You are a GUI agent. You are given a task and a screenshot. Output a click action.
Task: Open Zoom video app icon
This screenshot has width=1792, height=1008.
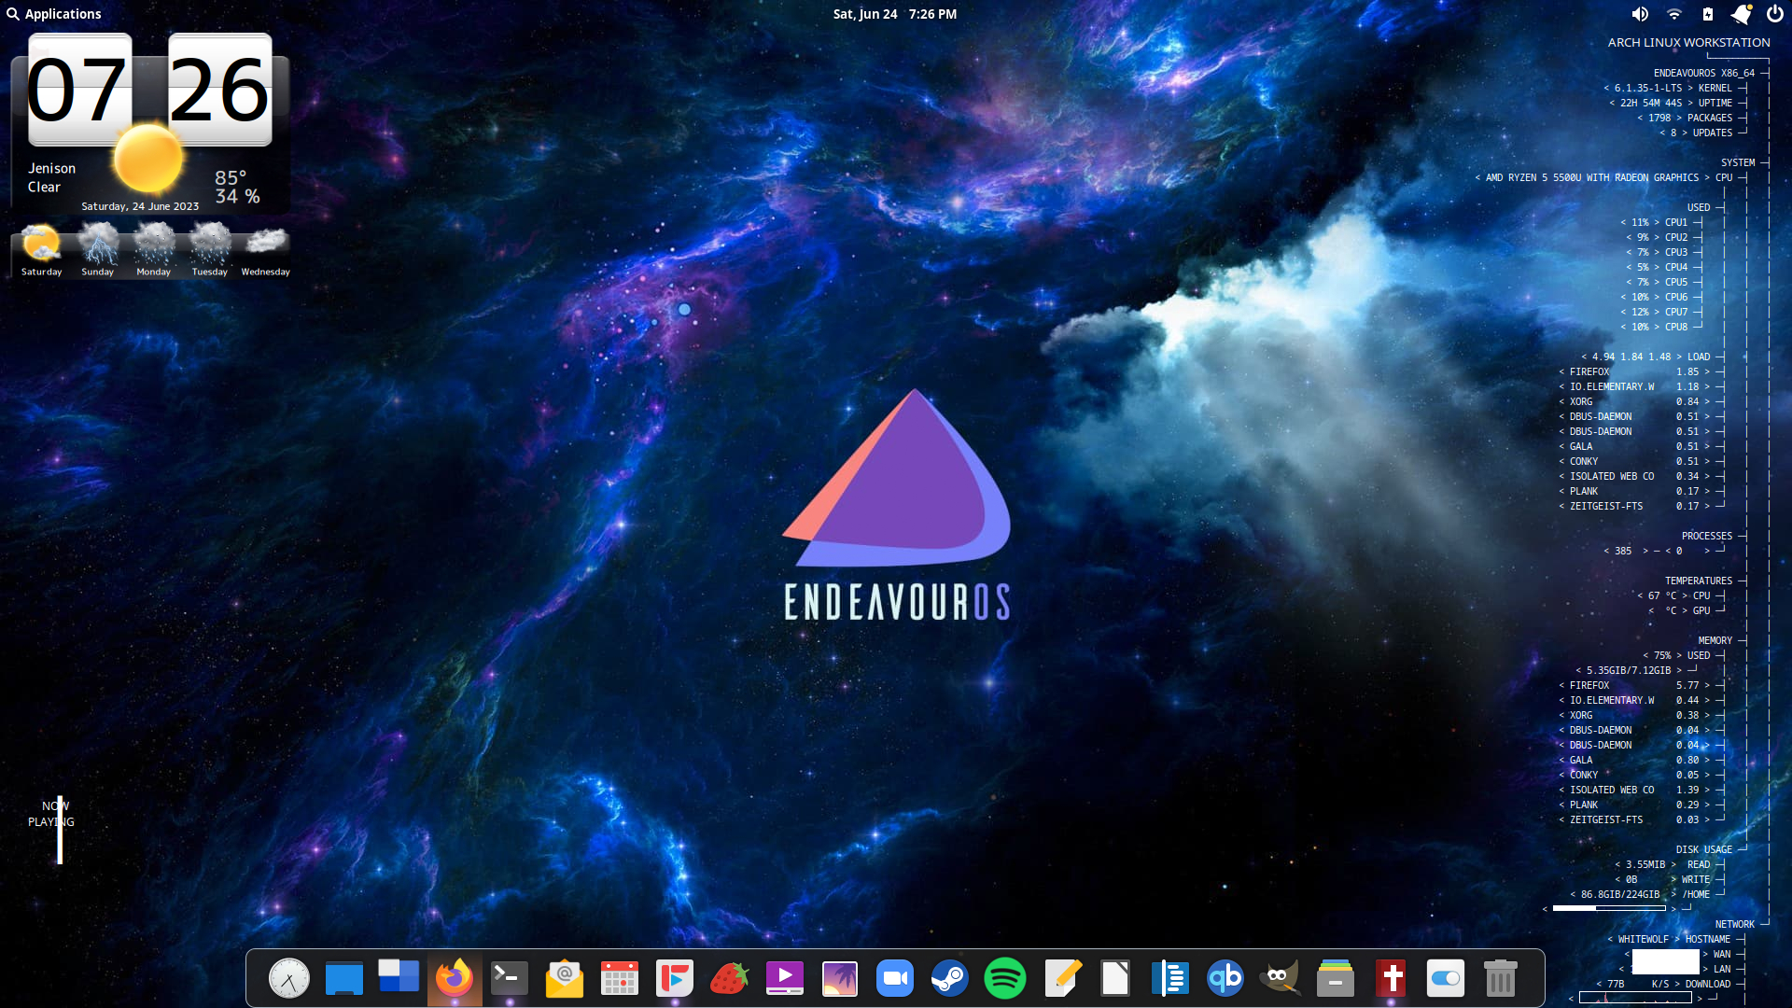pos(894,978)
